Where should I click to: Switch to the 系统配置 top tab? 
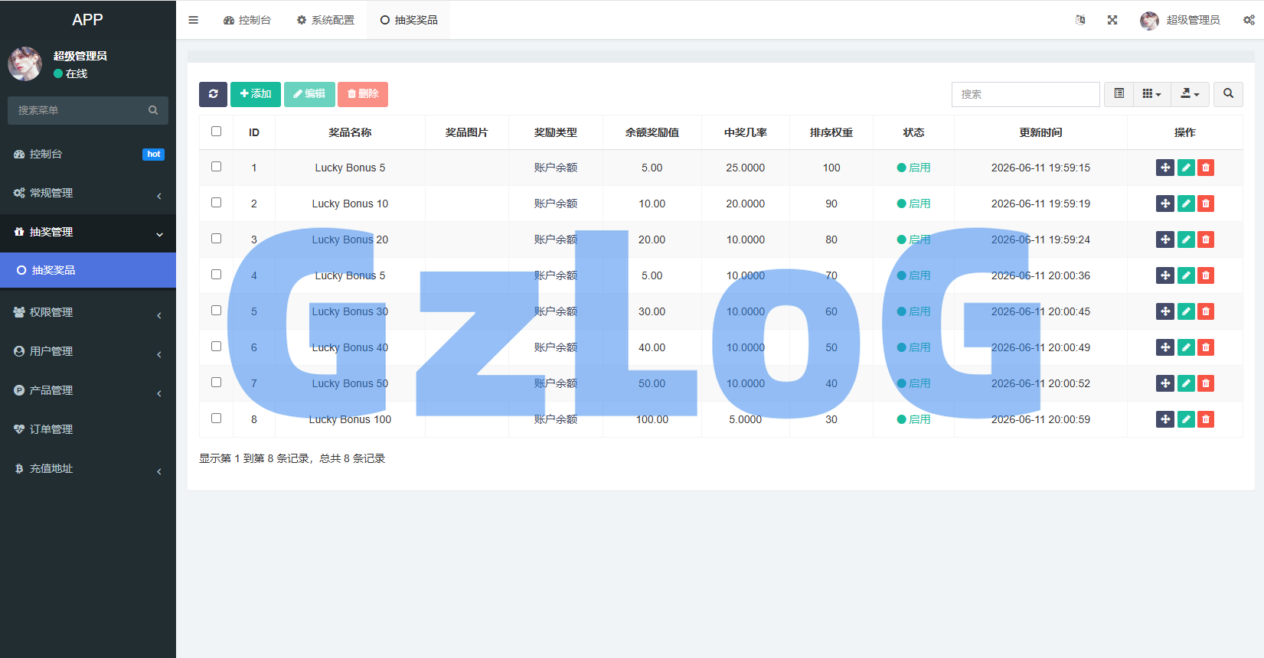pyautogui.click(x=325, y=20)
